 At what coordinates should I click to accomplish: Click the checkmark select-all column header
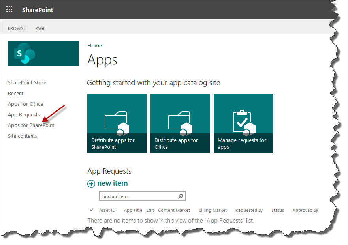[x=91, y=210]
